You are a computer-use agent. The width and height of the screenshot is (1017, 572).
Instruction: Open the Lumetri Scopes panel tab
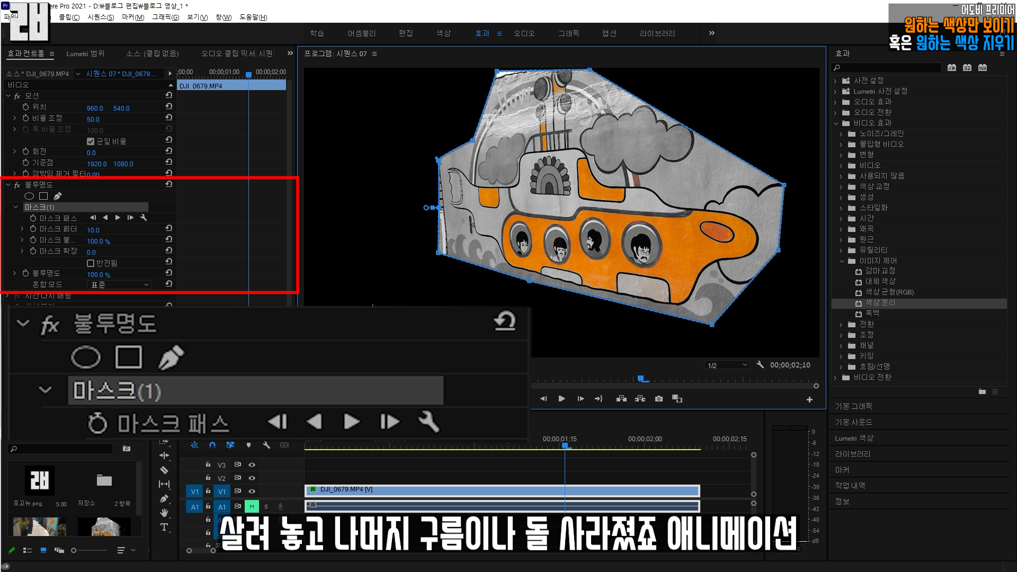click(x=85, y=53)
